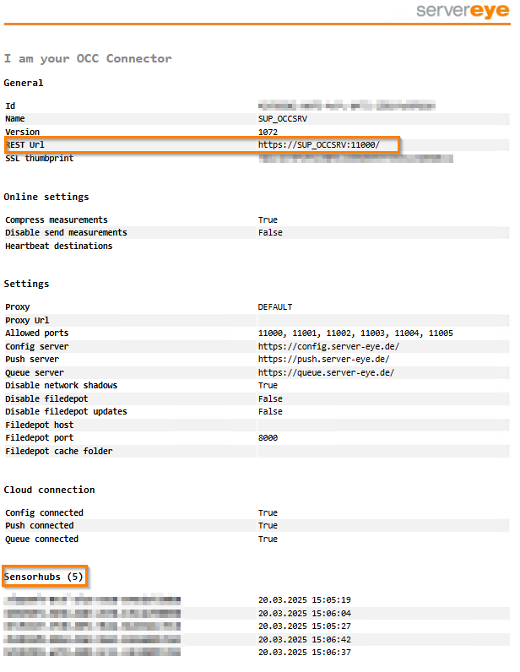Click the SSL thumbprint label

pyautogui.click(x=40, y=158)
